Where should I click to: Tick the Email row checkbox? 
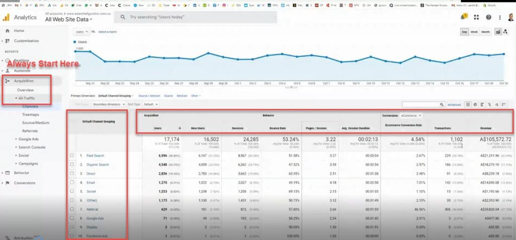click(x=72, y=183)
